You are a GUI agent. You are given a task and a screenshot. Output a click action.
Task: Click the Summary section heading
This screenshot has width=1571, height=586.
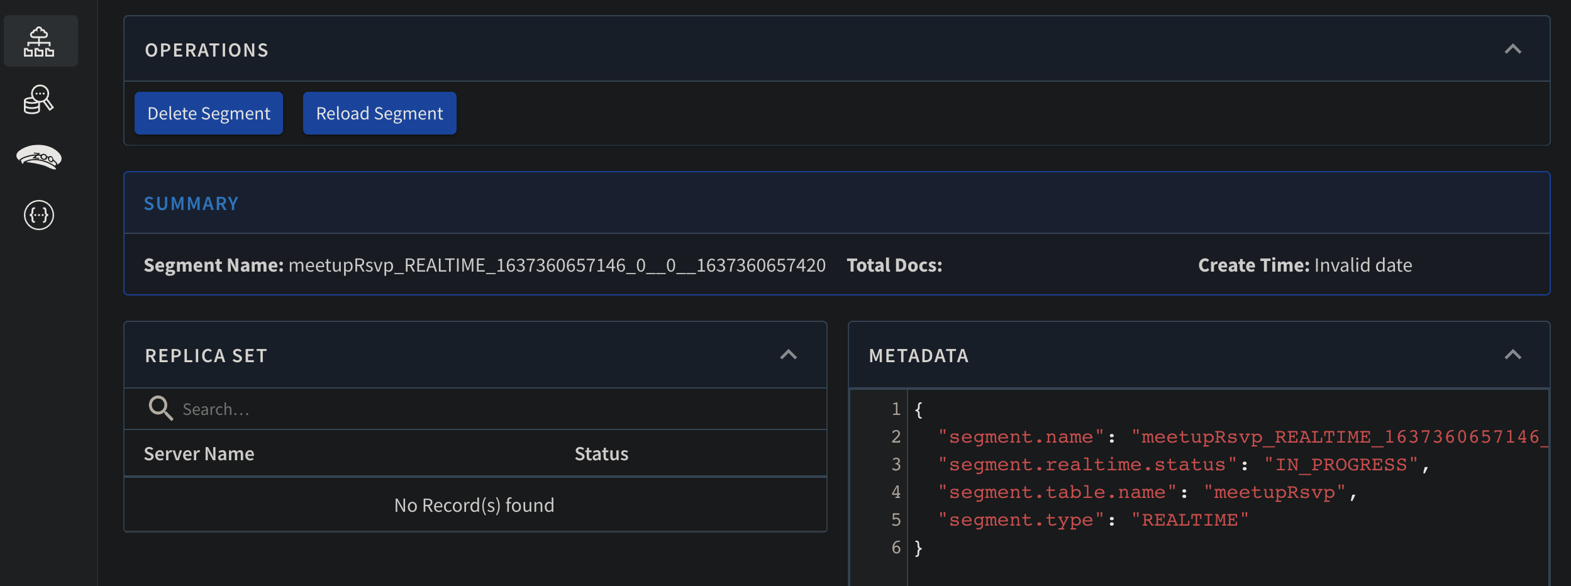[x=191, y=204]
